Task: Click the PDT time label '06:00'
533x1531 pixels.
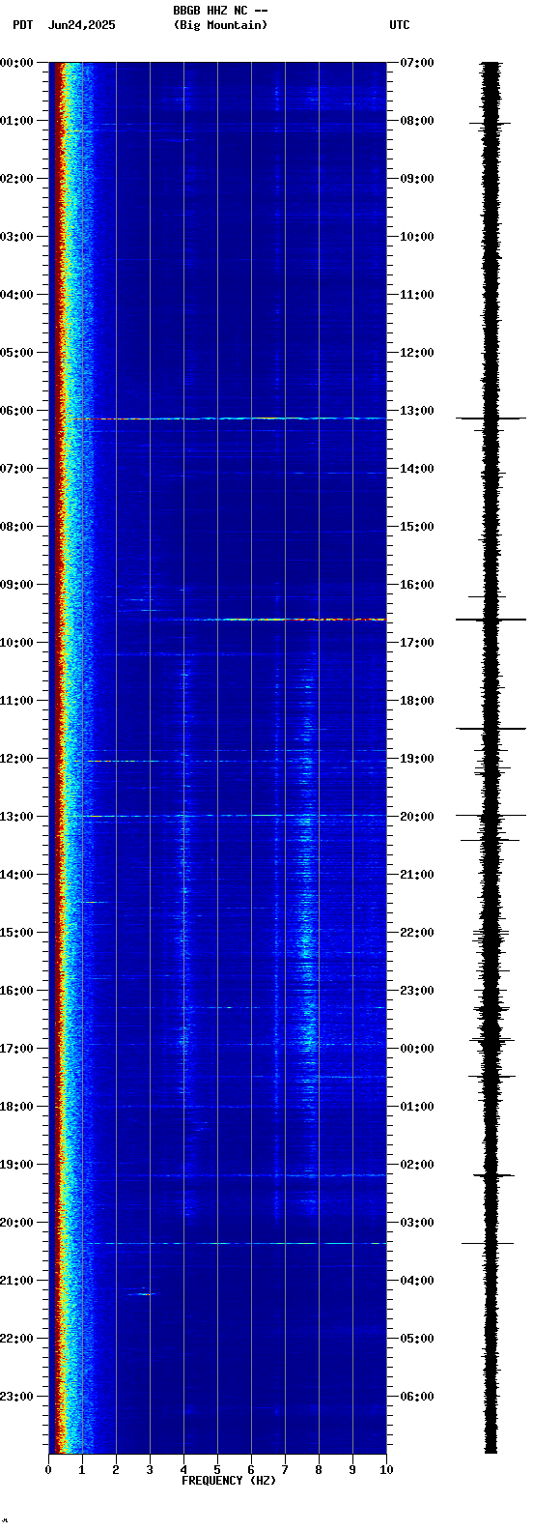Action: (x=16, y=410)
